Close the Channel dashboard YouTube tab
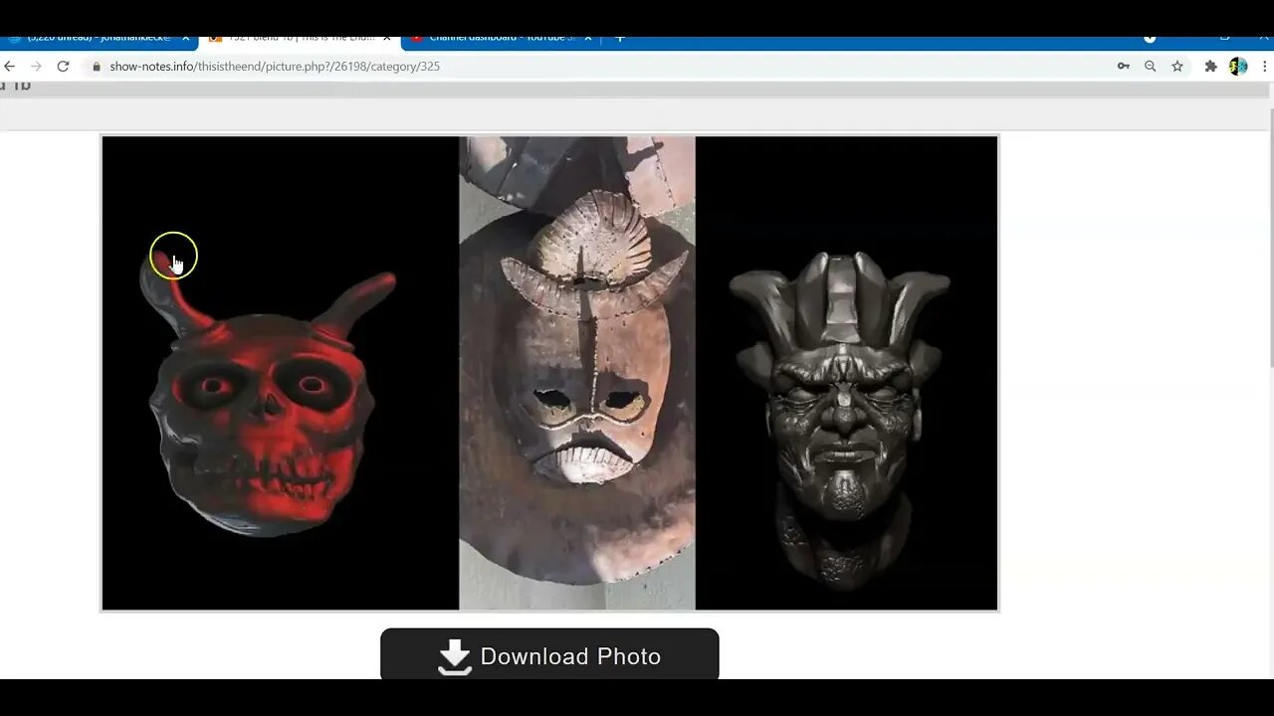This screenshot has width=1274, height=716. coord(588,39)
